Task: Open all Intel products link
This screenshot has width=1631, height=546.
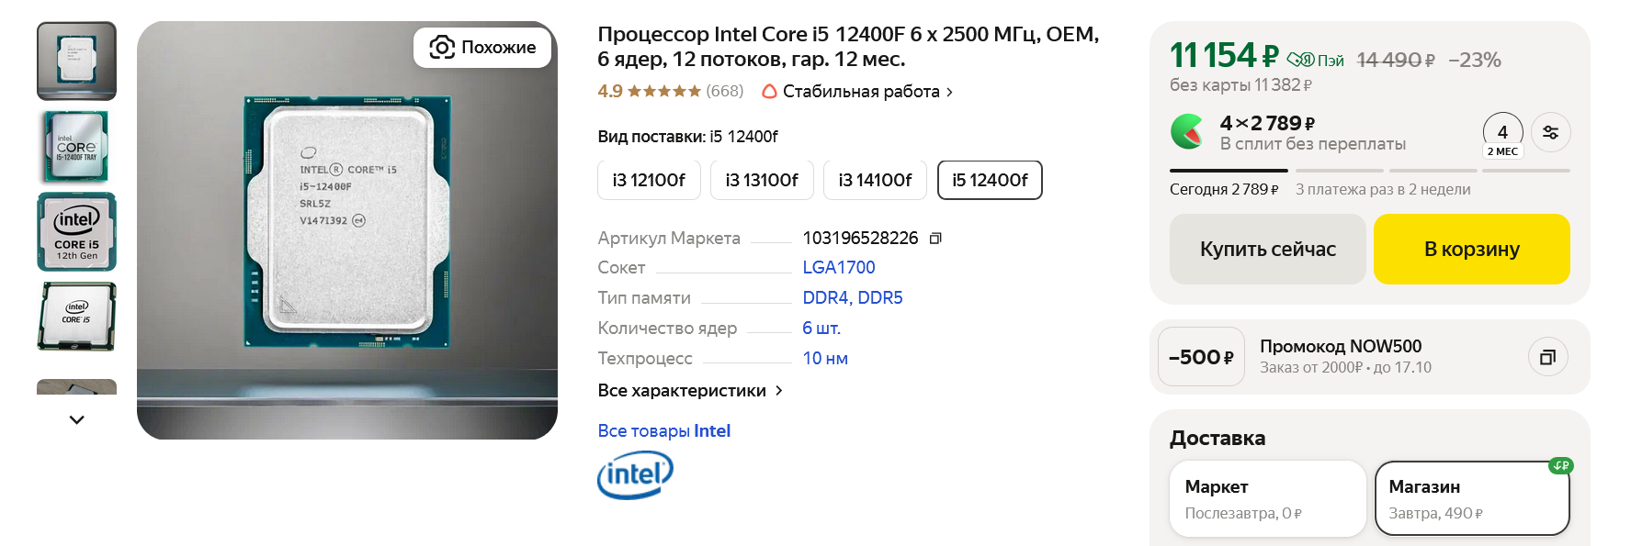Action: pyautogui.click(x=663, y=430)
